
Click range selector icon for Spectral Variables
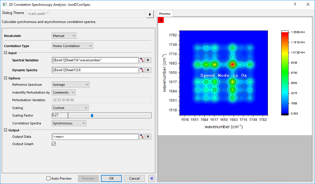point(142,60)
